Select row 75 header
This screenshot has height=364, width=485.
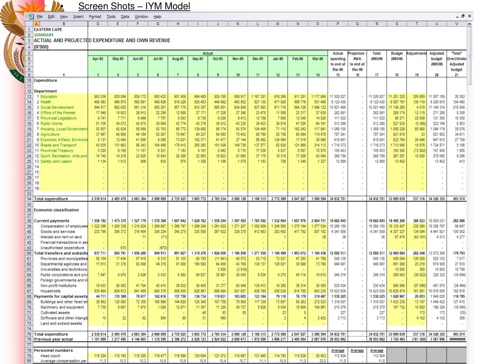pos(29,334)
